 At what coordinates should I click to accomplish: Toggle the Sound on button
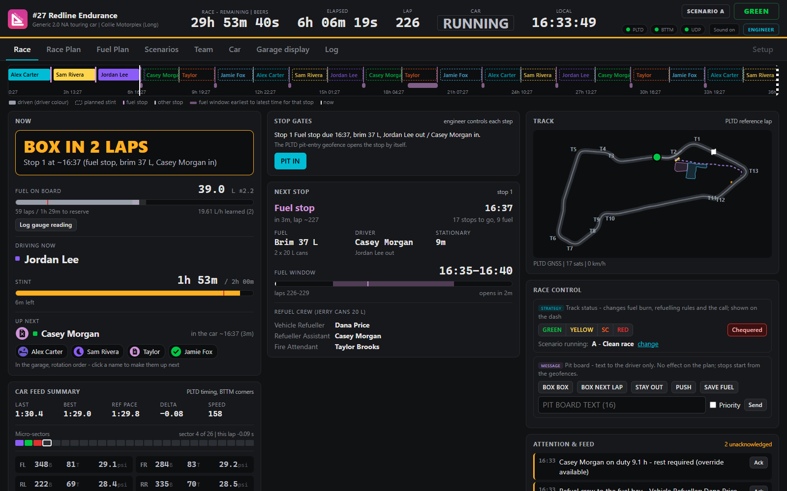(x=724, y=29)
